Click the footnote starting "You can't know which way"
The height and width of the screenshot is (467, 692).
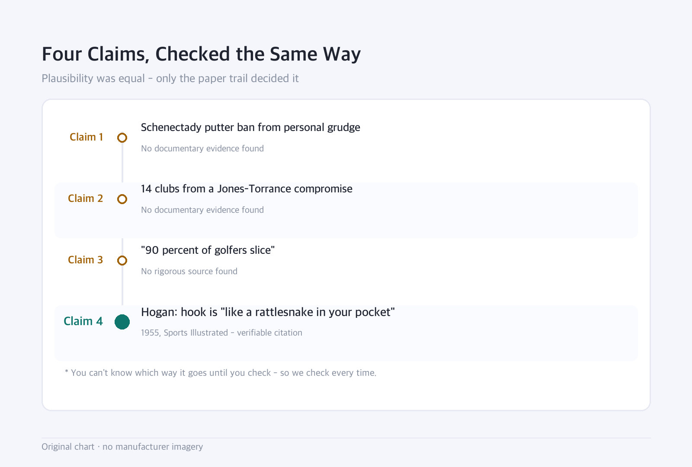click(x=221, y=373)
